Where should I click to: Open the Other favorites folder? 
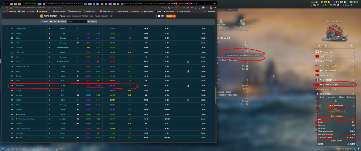(x=209, y=11)
